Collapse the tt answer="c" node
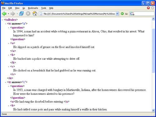The height and width of the screenshot is (117, 156). [6, 82]
